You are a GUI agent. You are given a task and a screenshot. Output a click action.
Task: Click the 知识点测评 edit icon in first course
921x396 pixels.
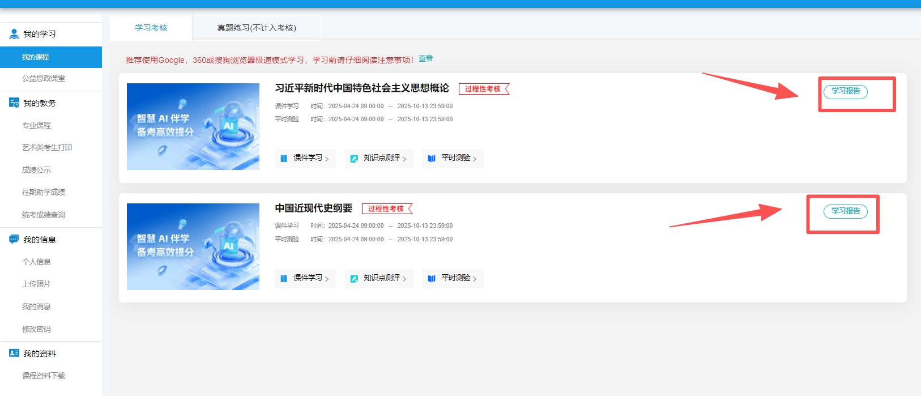(x=354, y=159)
